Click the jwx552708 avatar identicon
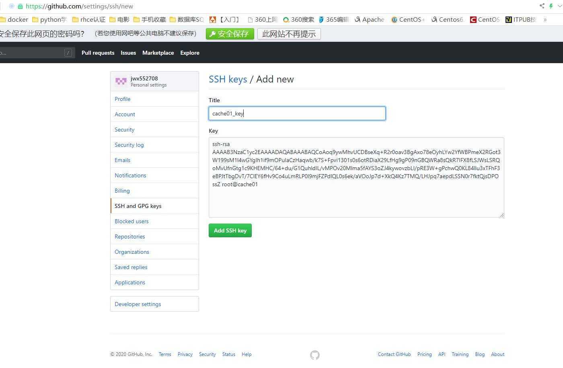 click(x=121, y=81)
